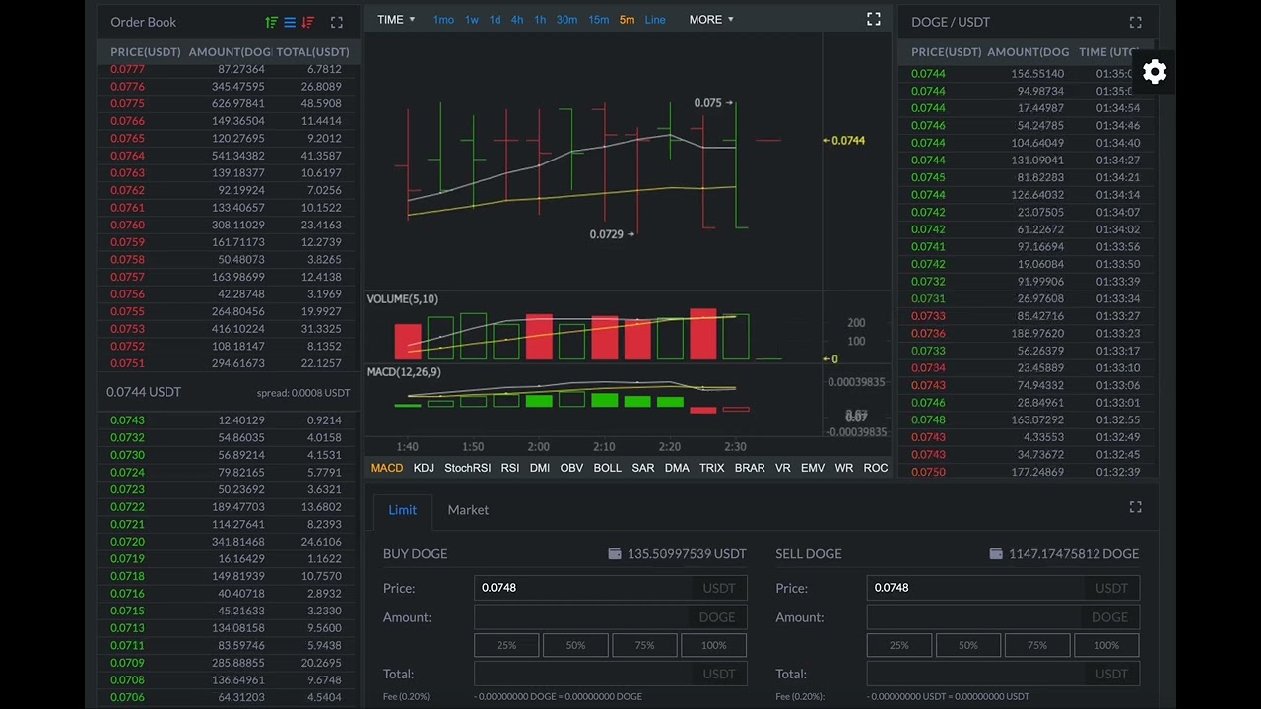1261x709 pixels.
Task: Expand the chart panel to fullscreen
Action: tap(873, 19)
